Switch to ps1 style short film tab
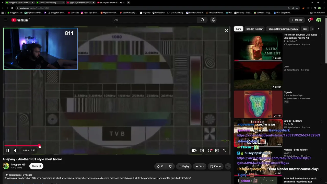Viewport: 327px width, 184px height. (x=80, y=3)
